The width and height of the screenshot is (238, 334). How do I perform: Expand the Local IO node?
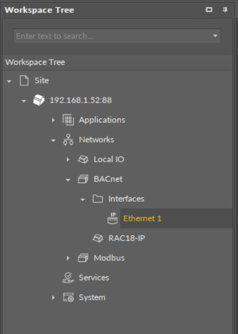[x=68, y=159]
